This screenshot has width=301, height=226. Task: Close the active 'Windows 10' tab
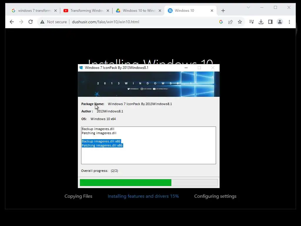pyautogui.click(x=212, y=11)
